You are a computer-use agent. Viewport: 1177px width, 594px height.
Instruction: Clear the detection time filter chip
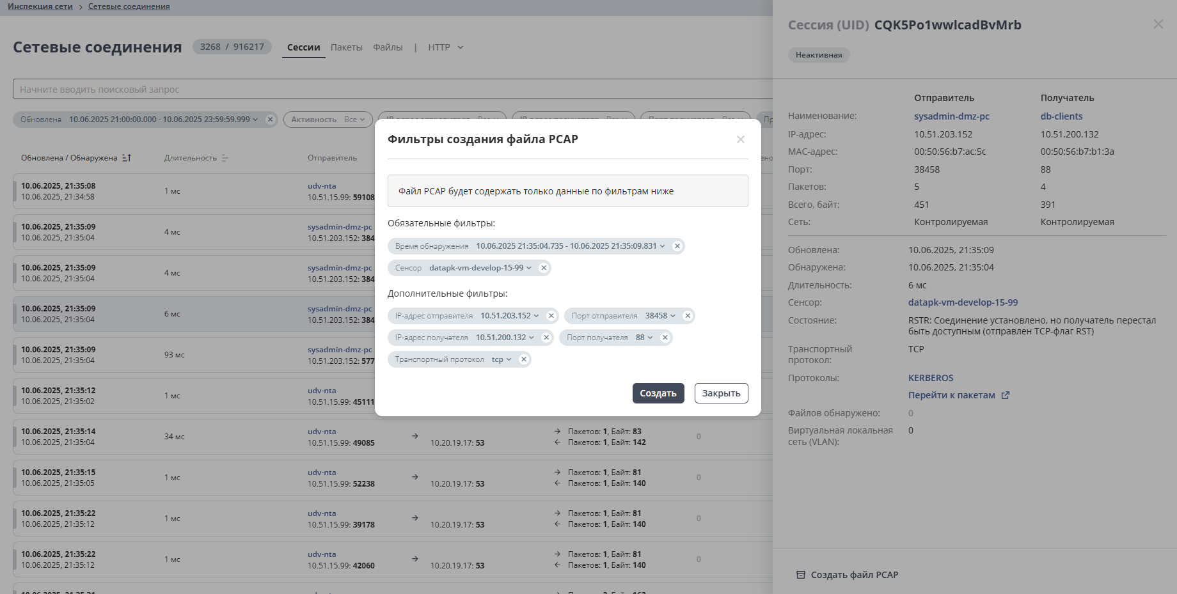pyautogui.click(x=677, y=246)
